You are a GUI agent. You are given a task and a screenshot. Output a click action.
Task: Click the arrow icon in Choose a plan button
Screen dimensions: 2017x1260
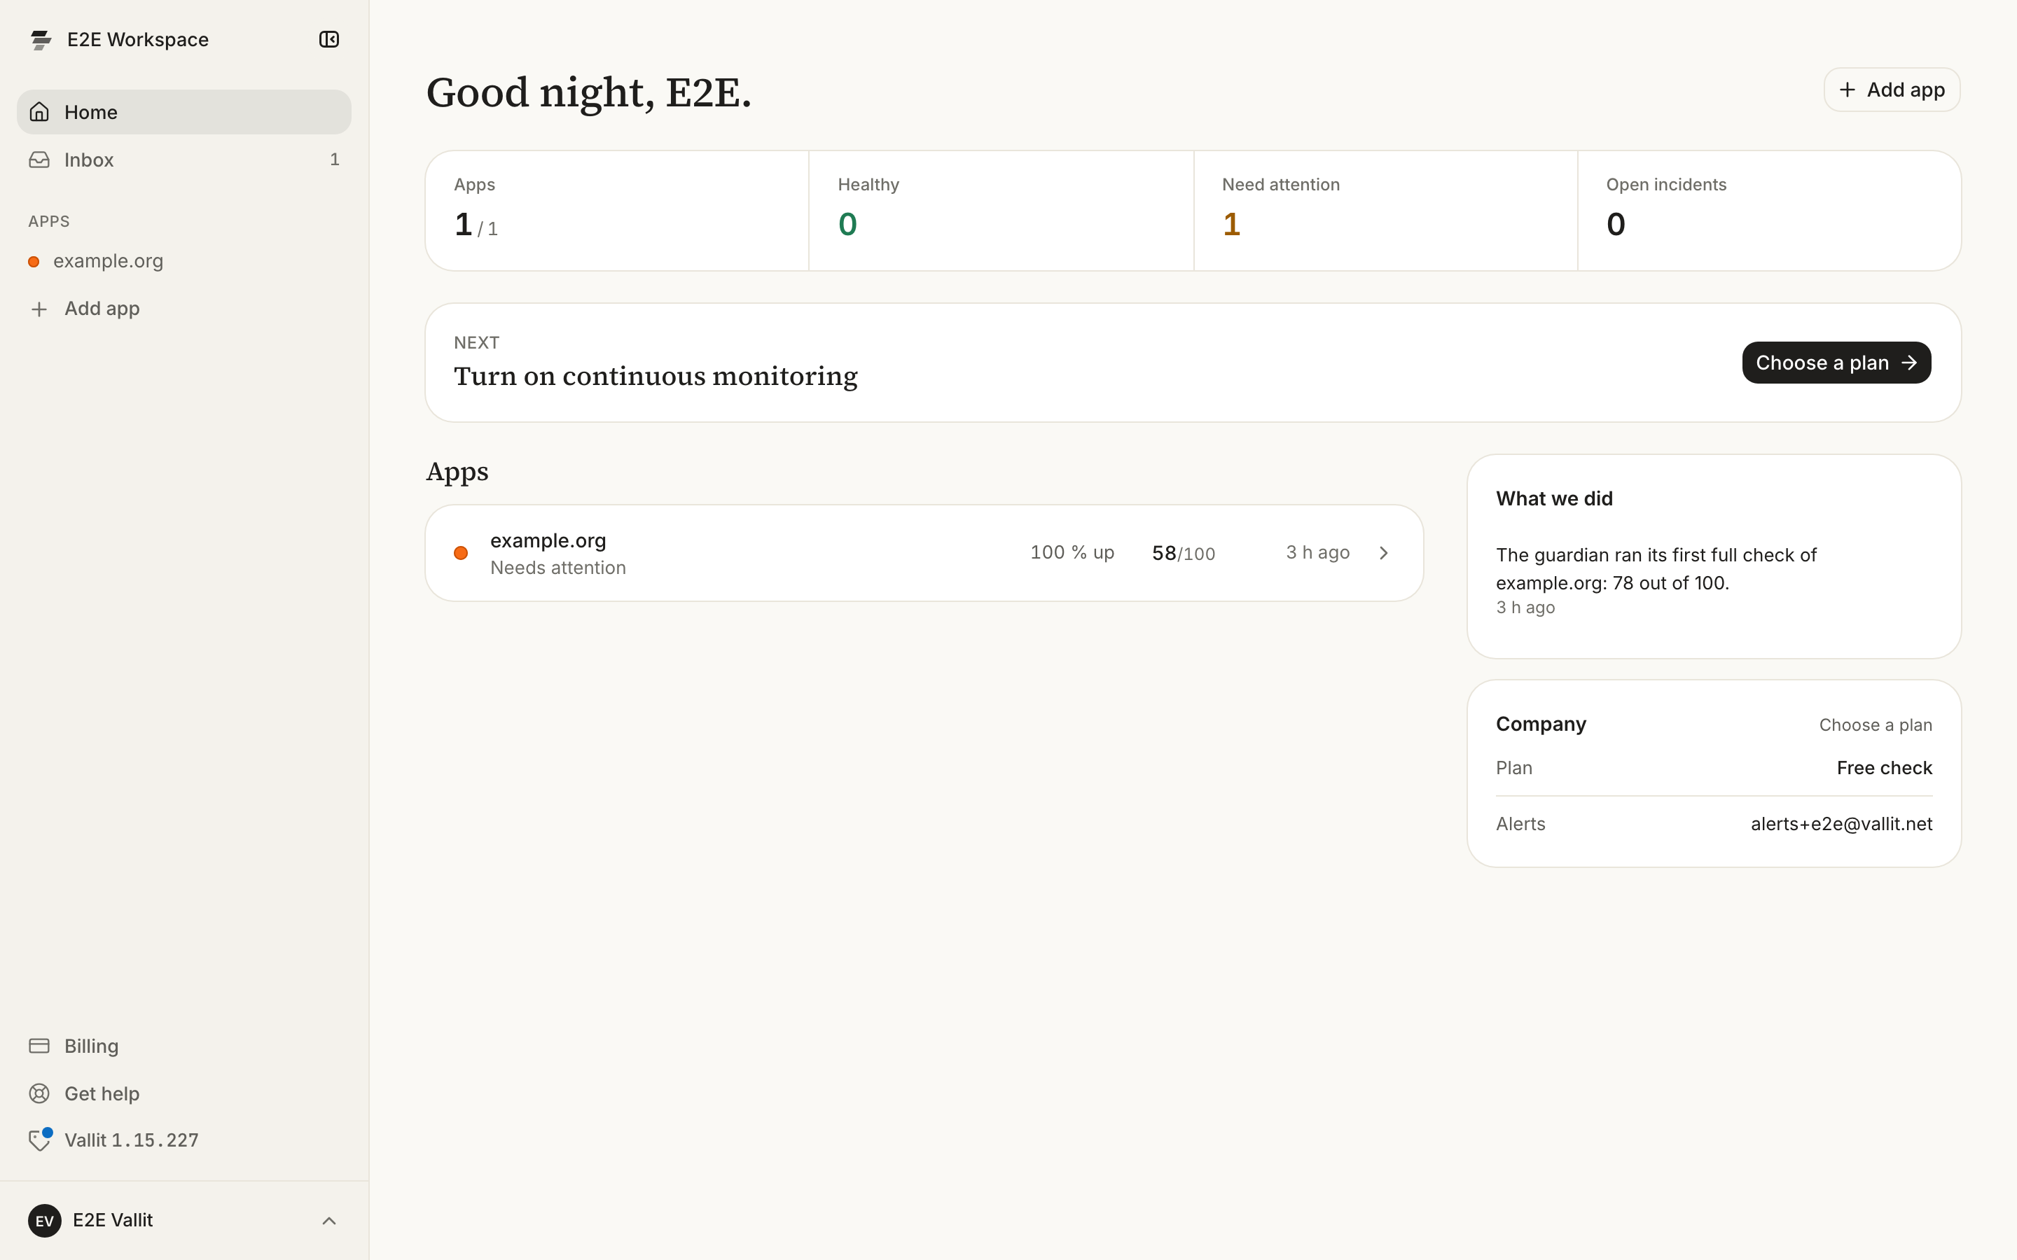click(x=1909, y=363)
